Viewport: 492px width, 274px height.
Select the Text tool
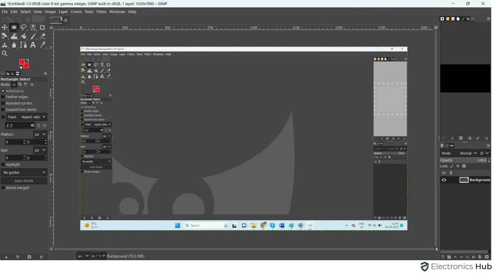[x=33, y=45]
